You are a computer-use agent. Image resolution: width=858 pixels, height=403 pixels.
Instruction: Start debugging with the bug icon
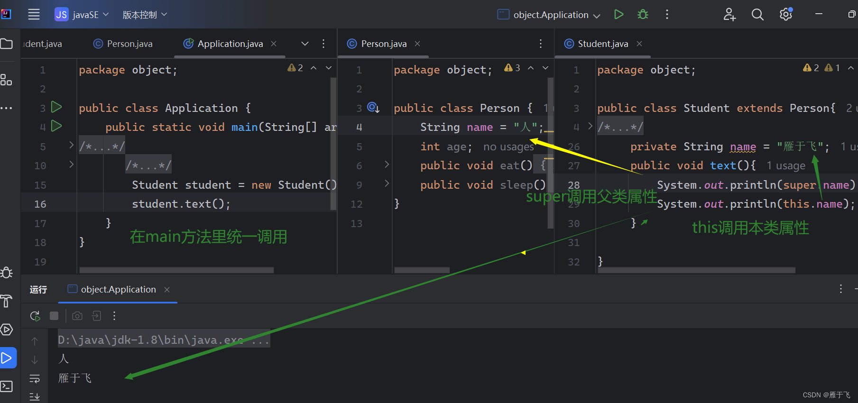pos(643,14)
